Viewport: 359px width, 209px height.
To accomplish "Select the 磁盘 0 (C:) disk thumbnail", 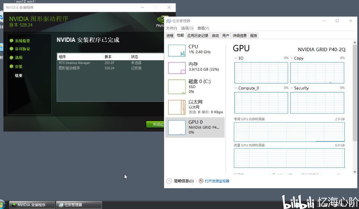I will point(177,87).
